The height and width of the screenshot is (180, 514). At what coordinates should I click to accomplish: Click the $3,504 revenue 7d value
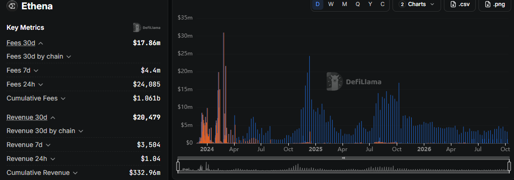149,145
